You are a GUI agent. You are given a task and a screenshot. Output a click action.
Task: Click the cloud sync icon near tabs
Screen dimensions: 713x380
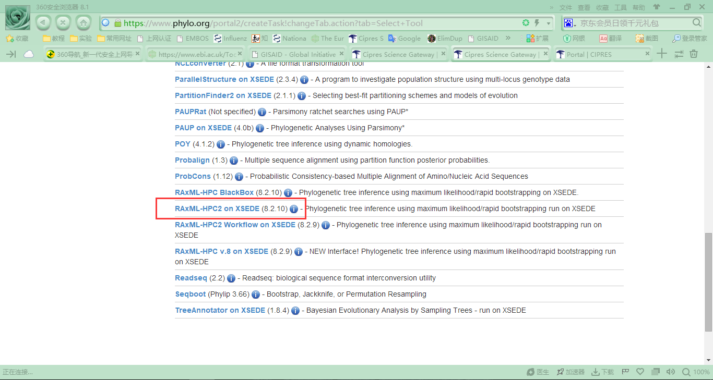coord(29,54)
